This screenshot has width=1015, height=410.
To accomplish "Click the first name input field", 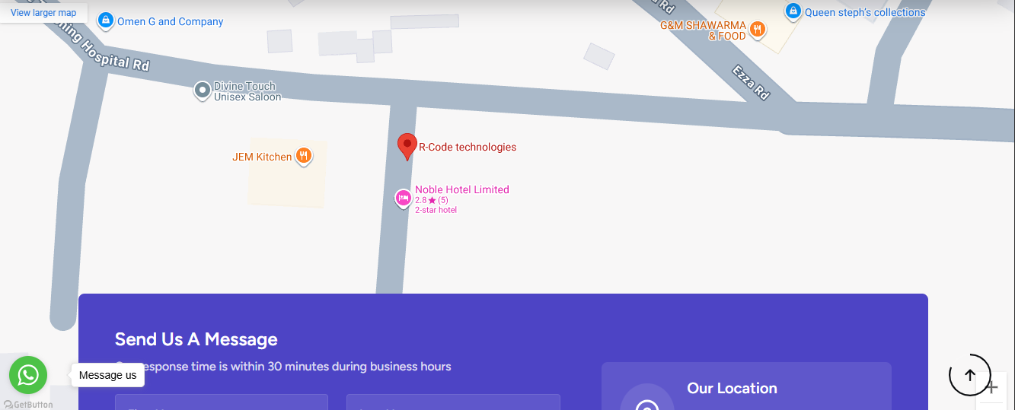I will [x=222, y=402].
